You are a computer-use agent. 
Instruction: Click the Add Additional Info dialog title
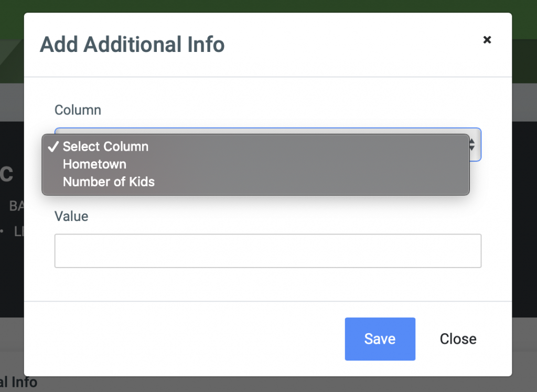point(132,44)
